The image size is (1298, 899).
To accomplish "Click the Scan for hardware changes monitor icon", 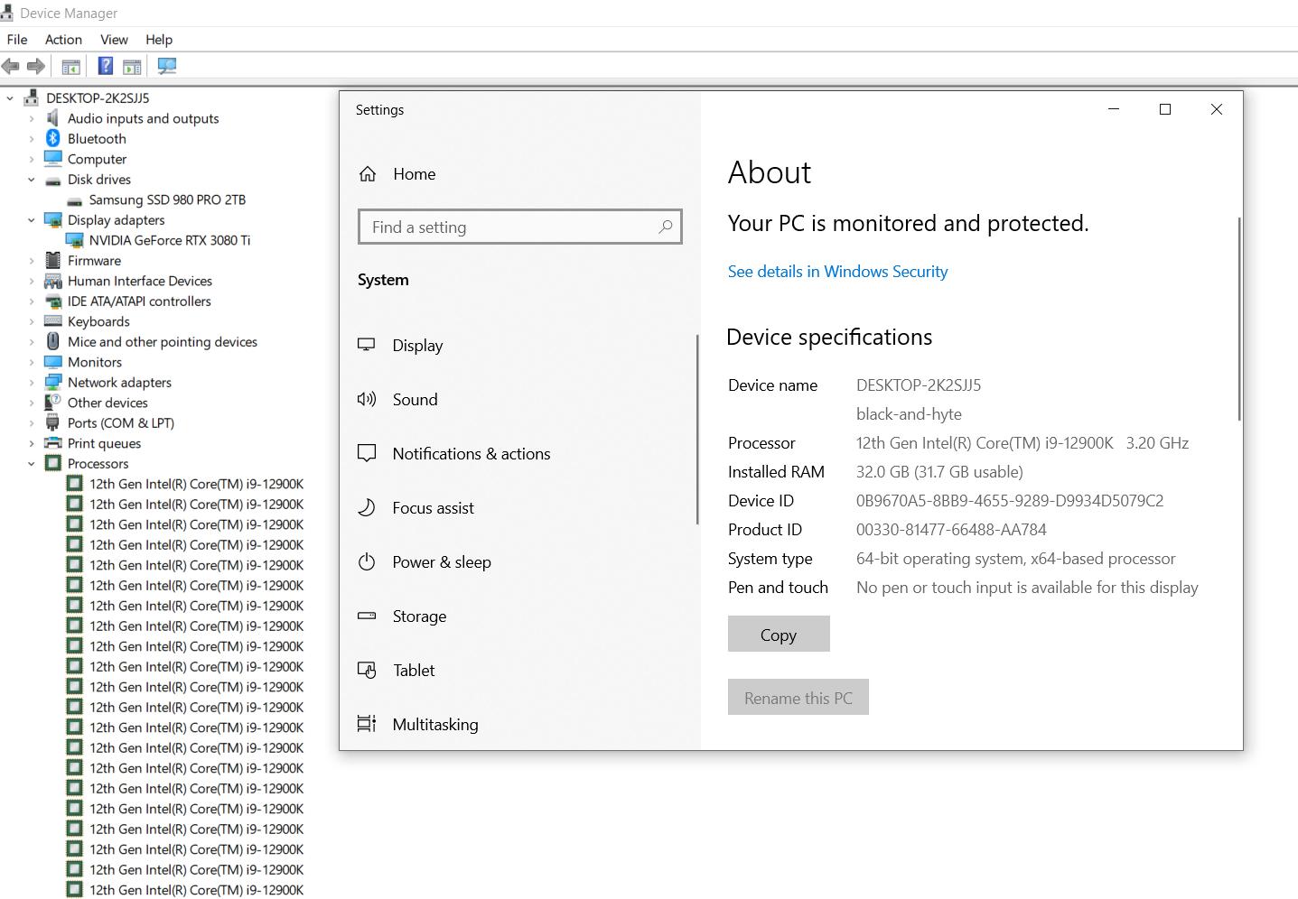I will [x=167, y=66].
